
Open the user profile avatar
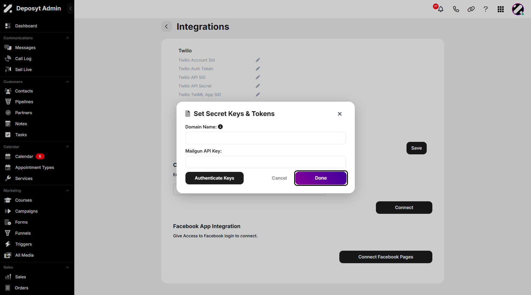point(518,9)
